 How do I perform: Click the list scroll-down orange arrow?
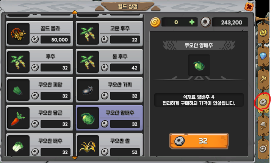click(x=75, y=158)
